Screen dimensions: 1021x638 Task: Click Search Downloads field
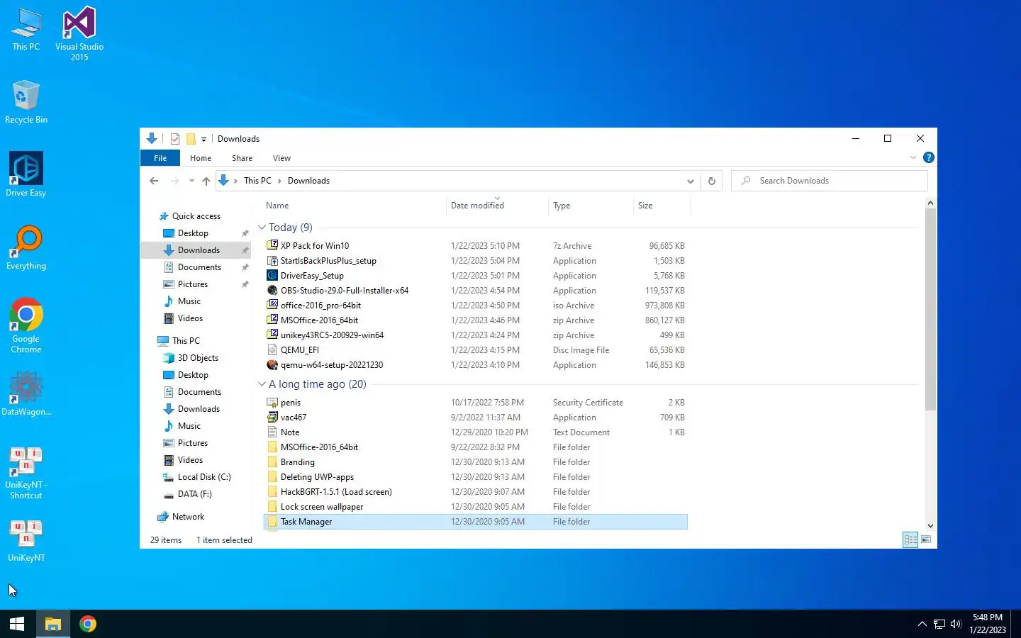pyautogui.click(x=830, y=181)
